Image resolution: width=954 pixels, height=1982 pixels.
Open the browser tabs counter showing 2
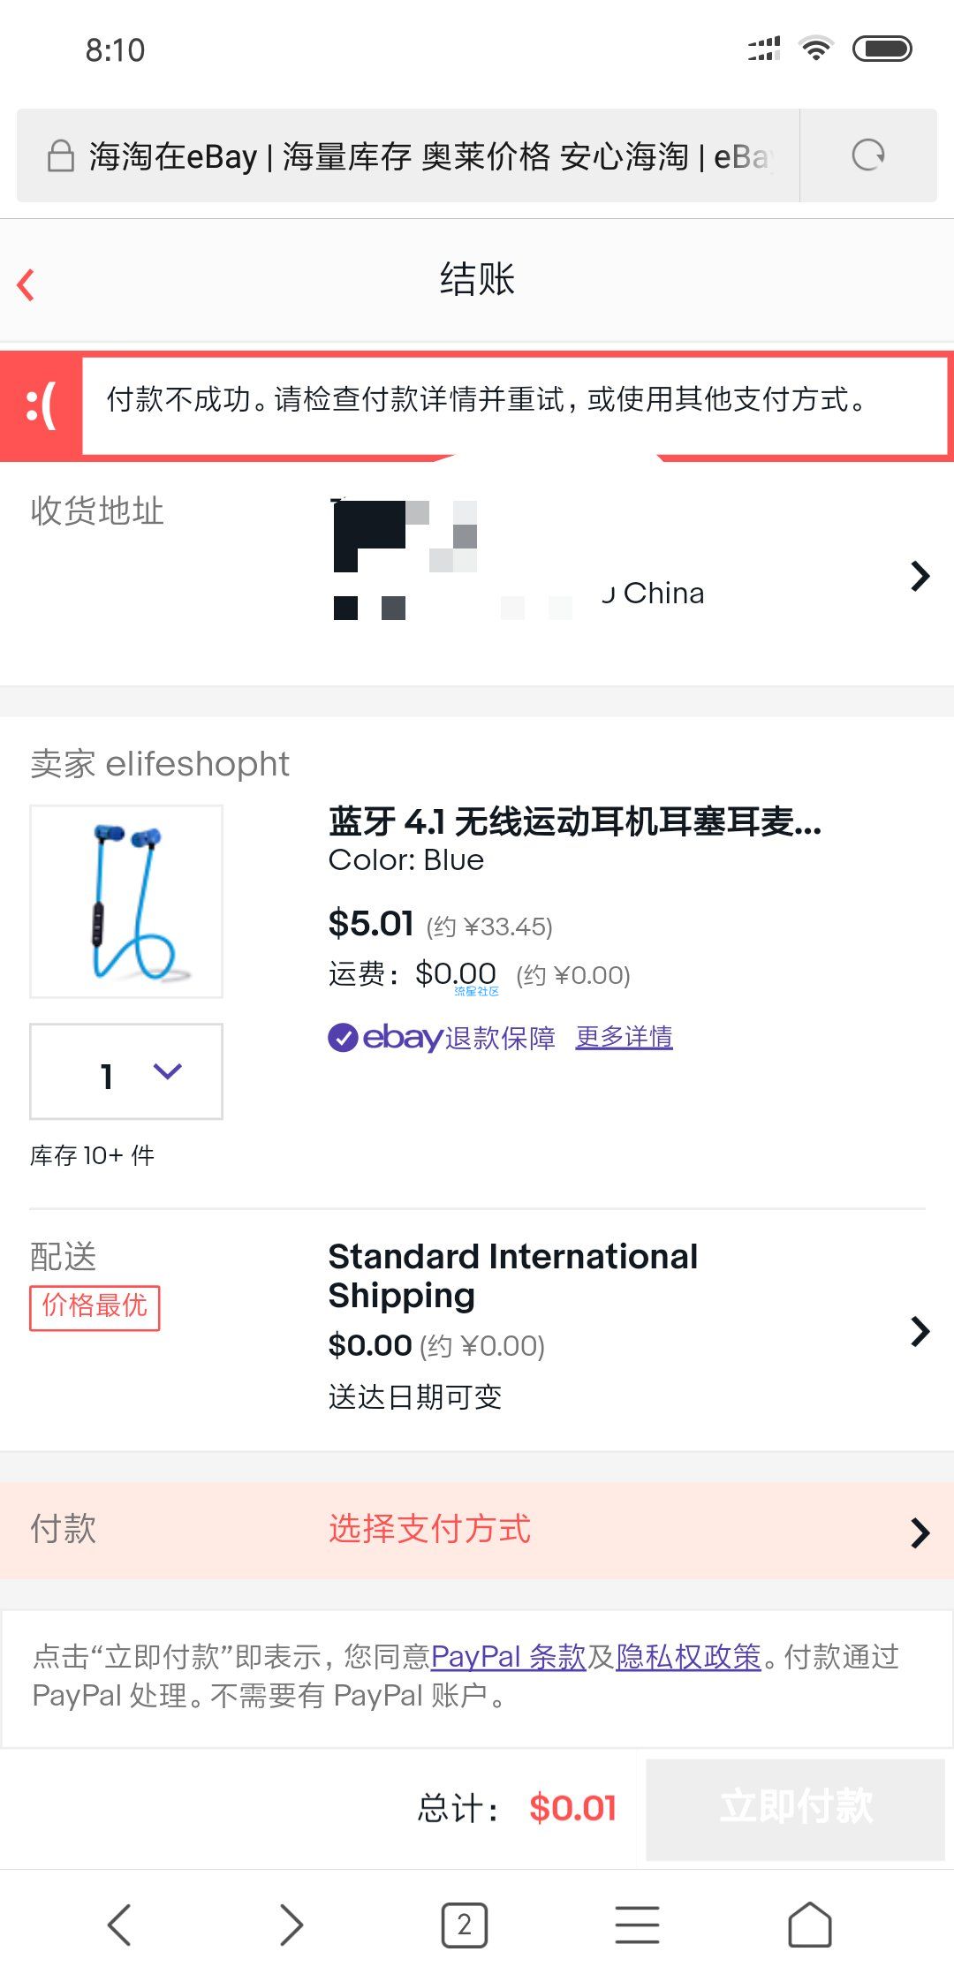point(464,1925)
